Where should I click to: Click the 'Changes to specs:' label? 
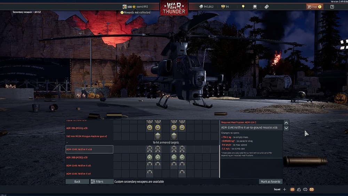pyautogui.click(x=230, y=133)
